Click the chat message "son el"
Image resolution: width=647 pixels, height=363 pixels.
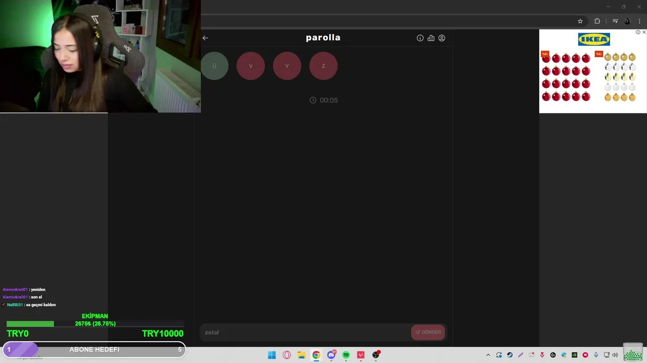tap(36, 297)
